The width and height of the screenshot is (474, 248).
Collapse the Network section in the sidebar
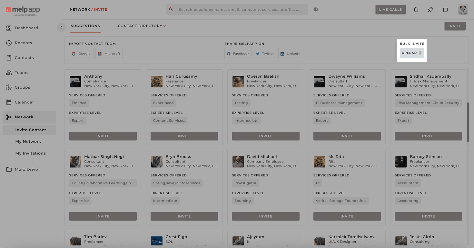(23, 117)
